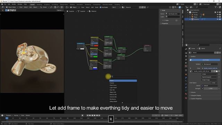Open the shader type Object dropdown
This screenshot has width=222, height=125.
pyautogui.click(x=75, y=7)
